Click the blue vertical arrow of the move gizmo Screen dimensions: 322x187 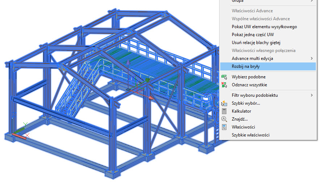[x=127, y=65]
